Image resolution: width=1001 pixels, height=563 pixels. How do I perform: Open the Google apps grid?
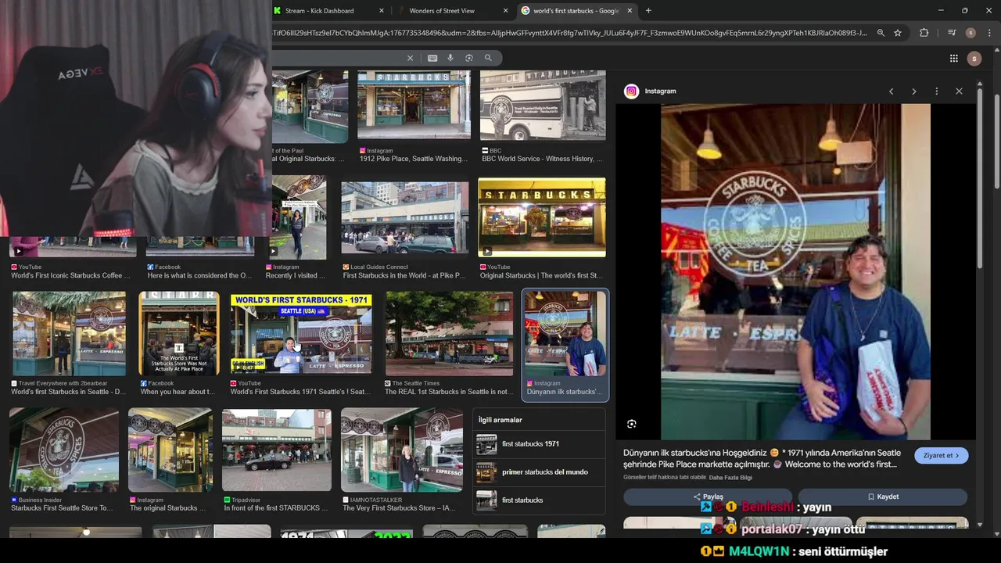954,58
